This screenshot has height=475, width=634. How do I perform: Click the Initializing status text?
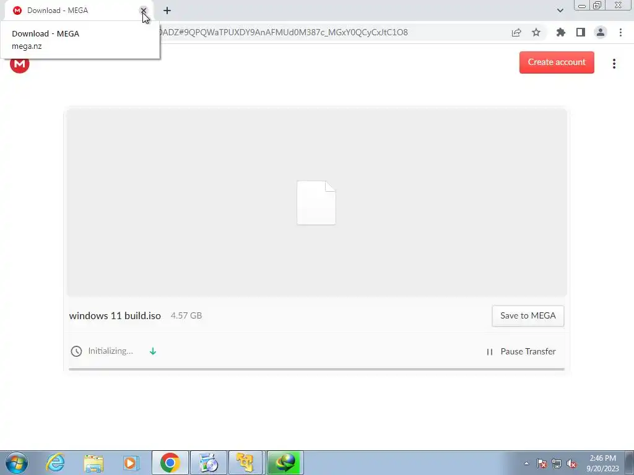(110, 351)
